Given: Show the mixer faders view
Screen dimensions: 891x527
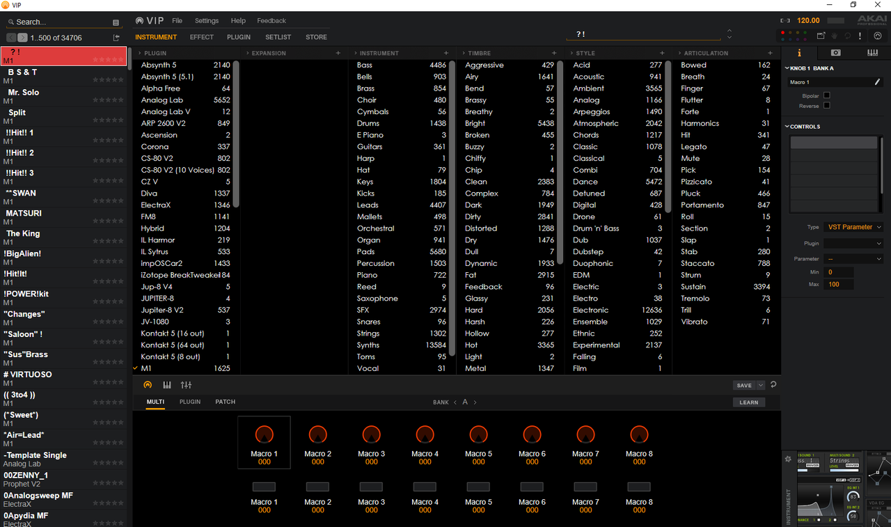Looking at the screenshot, I should [x=186, y=385].
